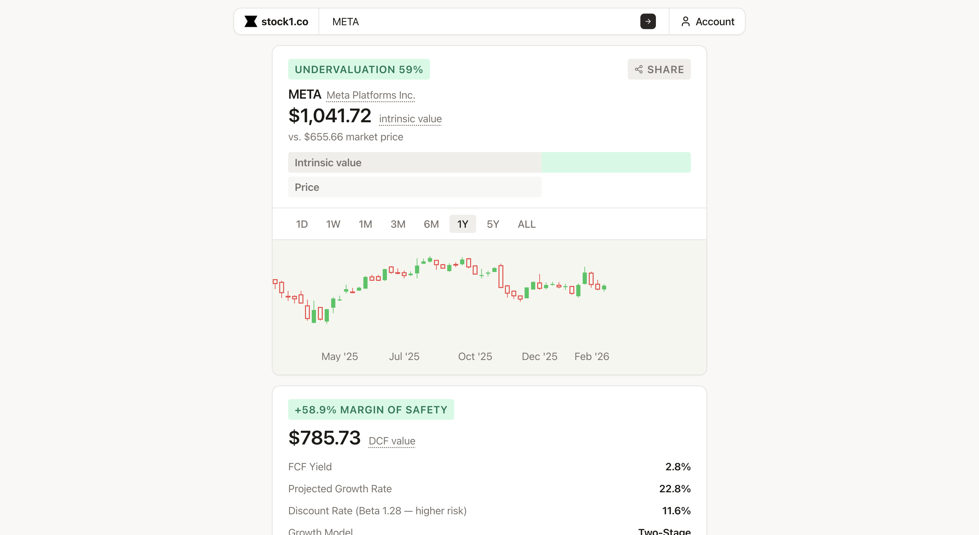979x535 pixels.
Task: Switch to the 1D chart timeframe
Action: coord(302,224)
